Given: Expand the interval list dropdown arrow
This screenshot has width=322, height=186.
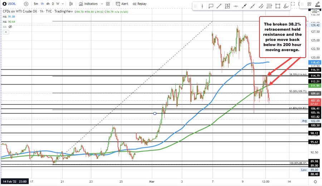Looking at the screenshot, I should pos(63,4).
